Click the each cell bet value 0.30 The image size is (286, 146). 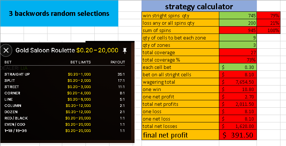[x=238, y=67]
